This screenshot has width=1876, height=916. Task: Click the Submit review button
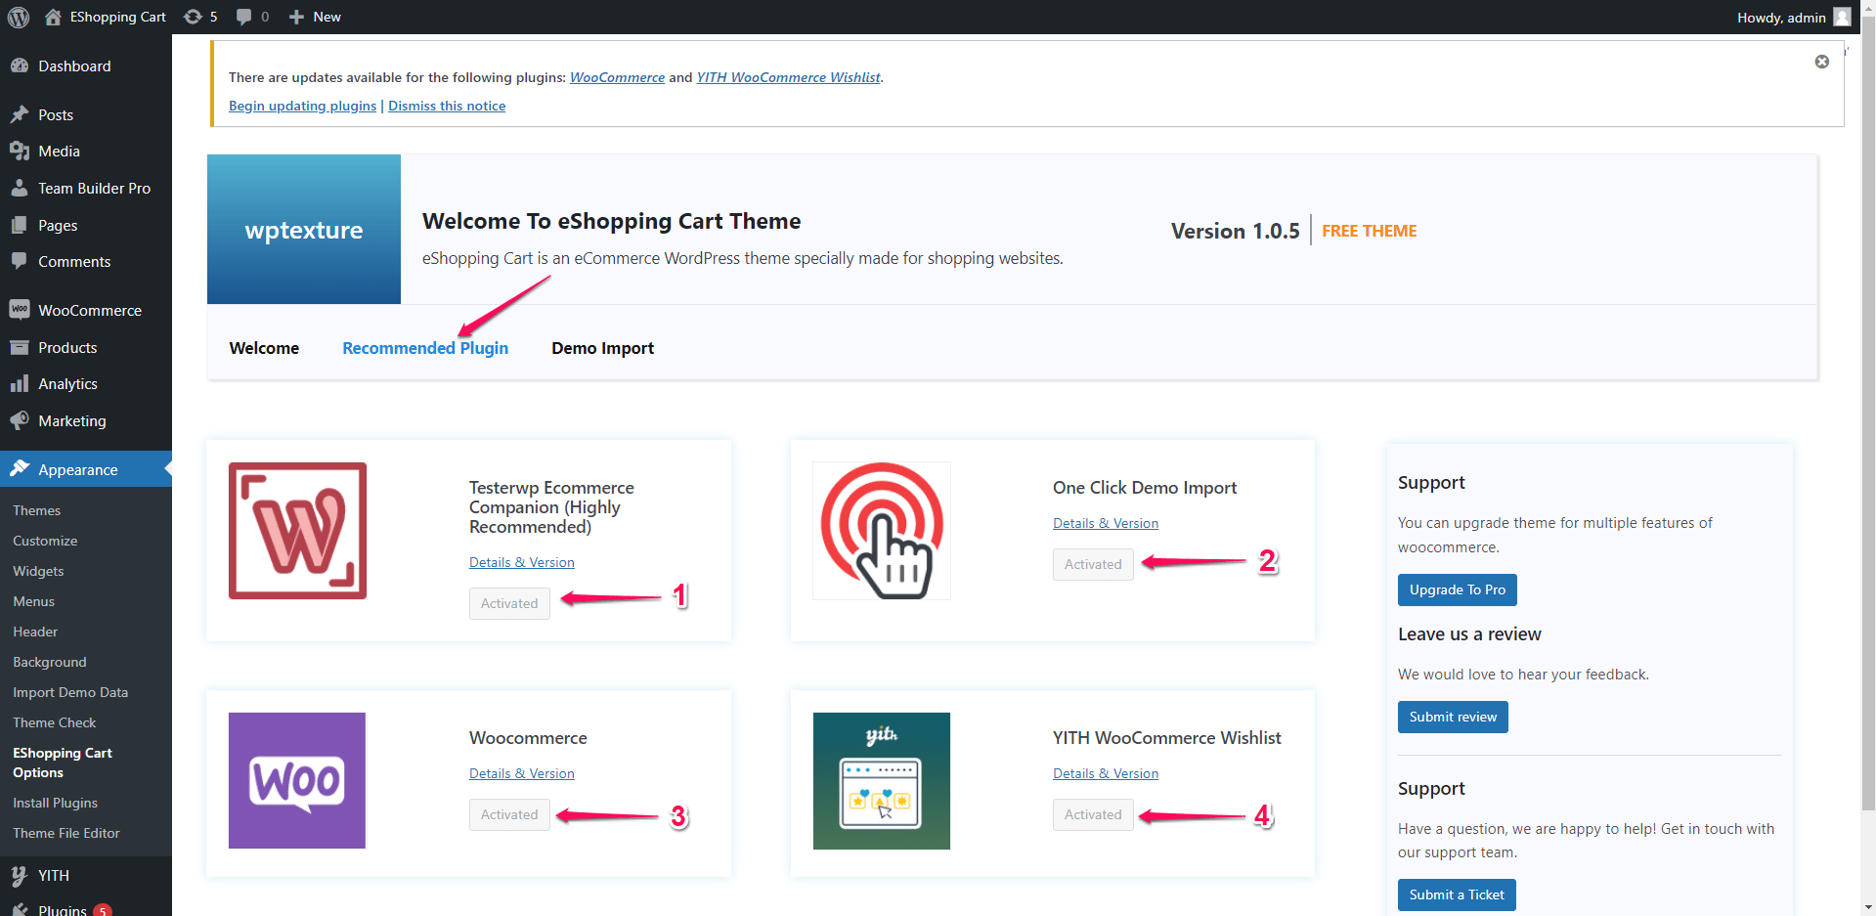(x=1453, y=717)
